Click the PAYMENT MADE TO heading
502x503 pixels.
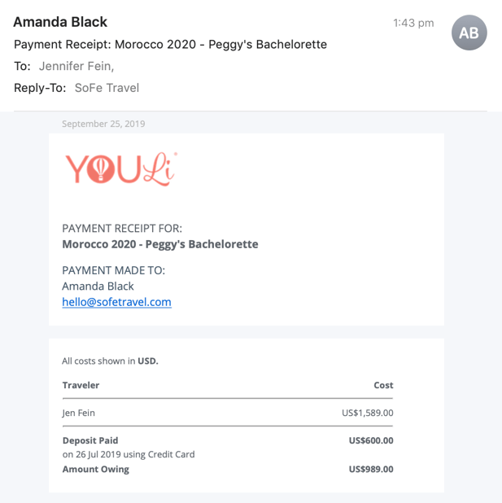coord(114,270)
